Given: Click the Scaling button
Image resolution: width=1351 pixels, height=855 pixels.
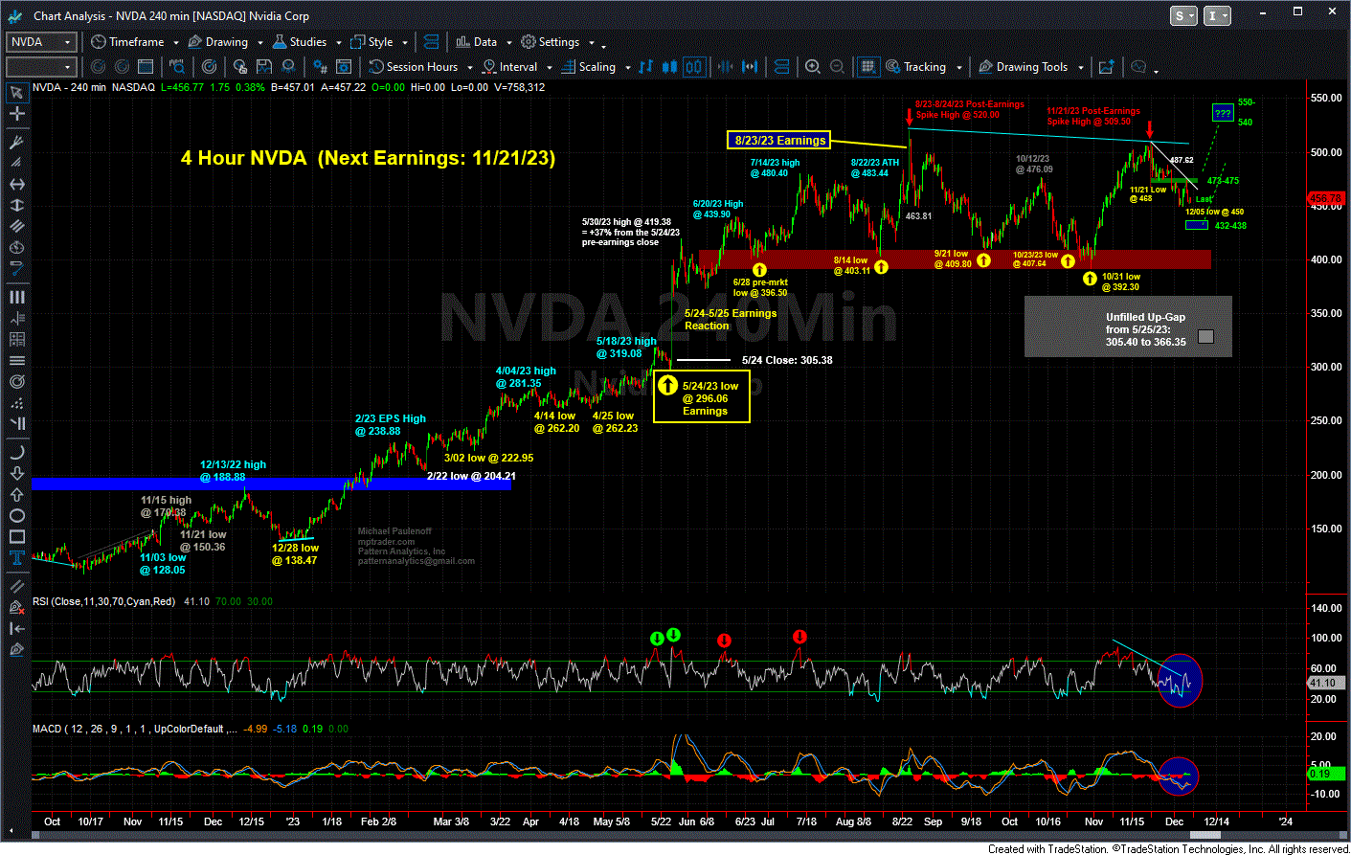Looking at the screenshot, I should coord(589,67).
